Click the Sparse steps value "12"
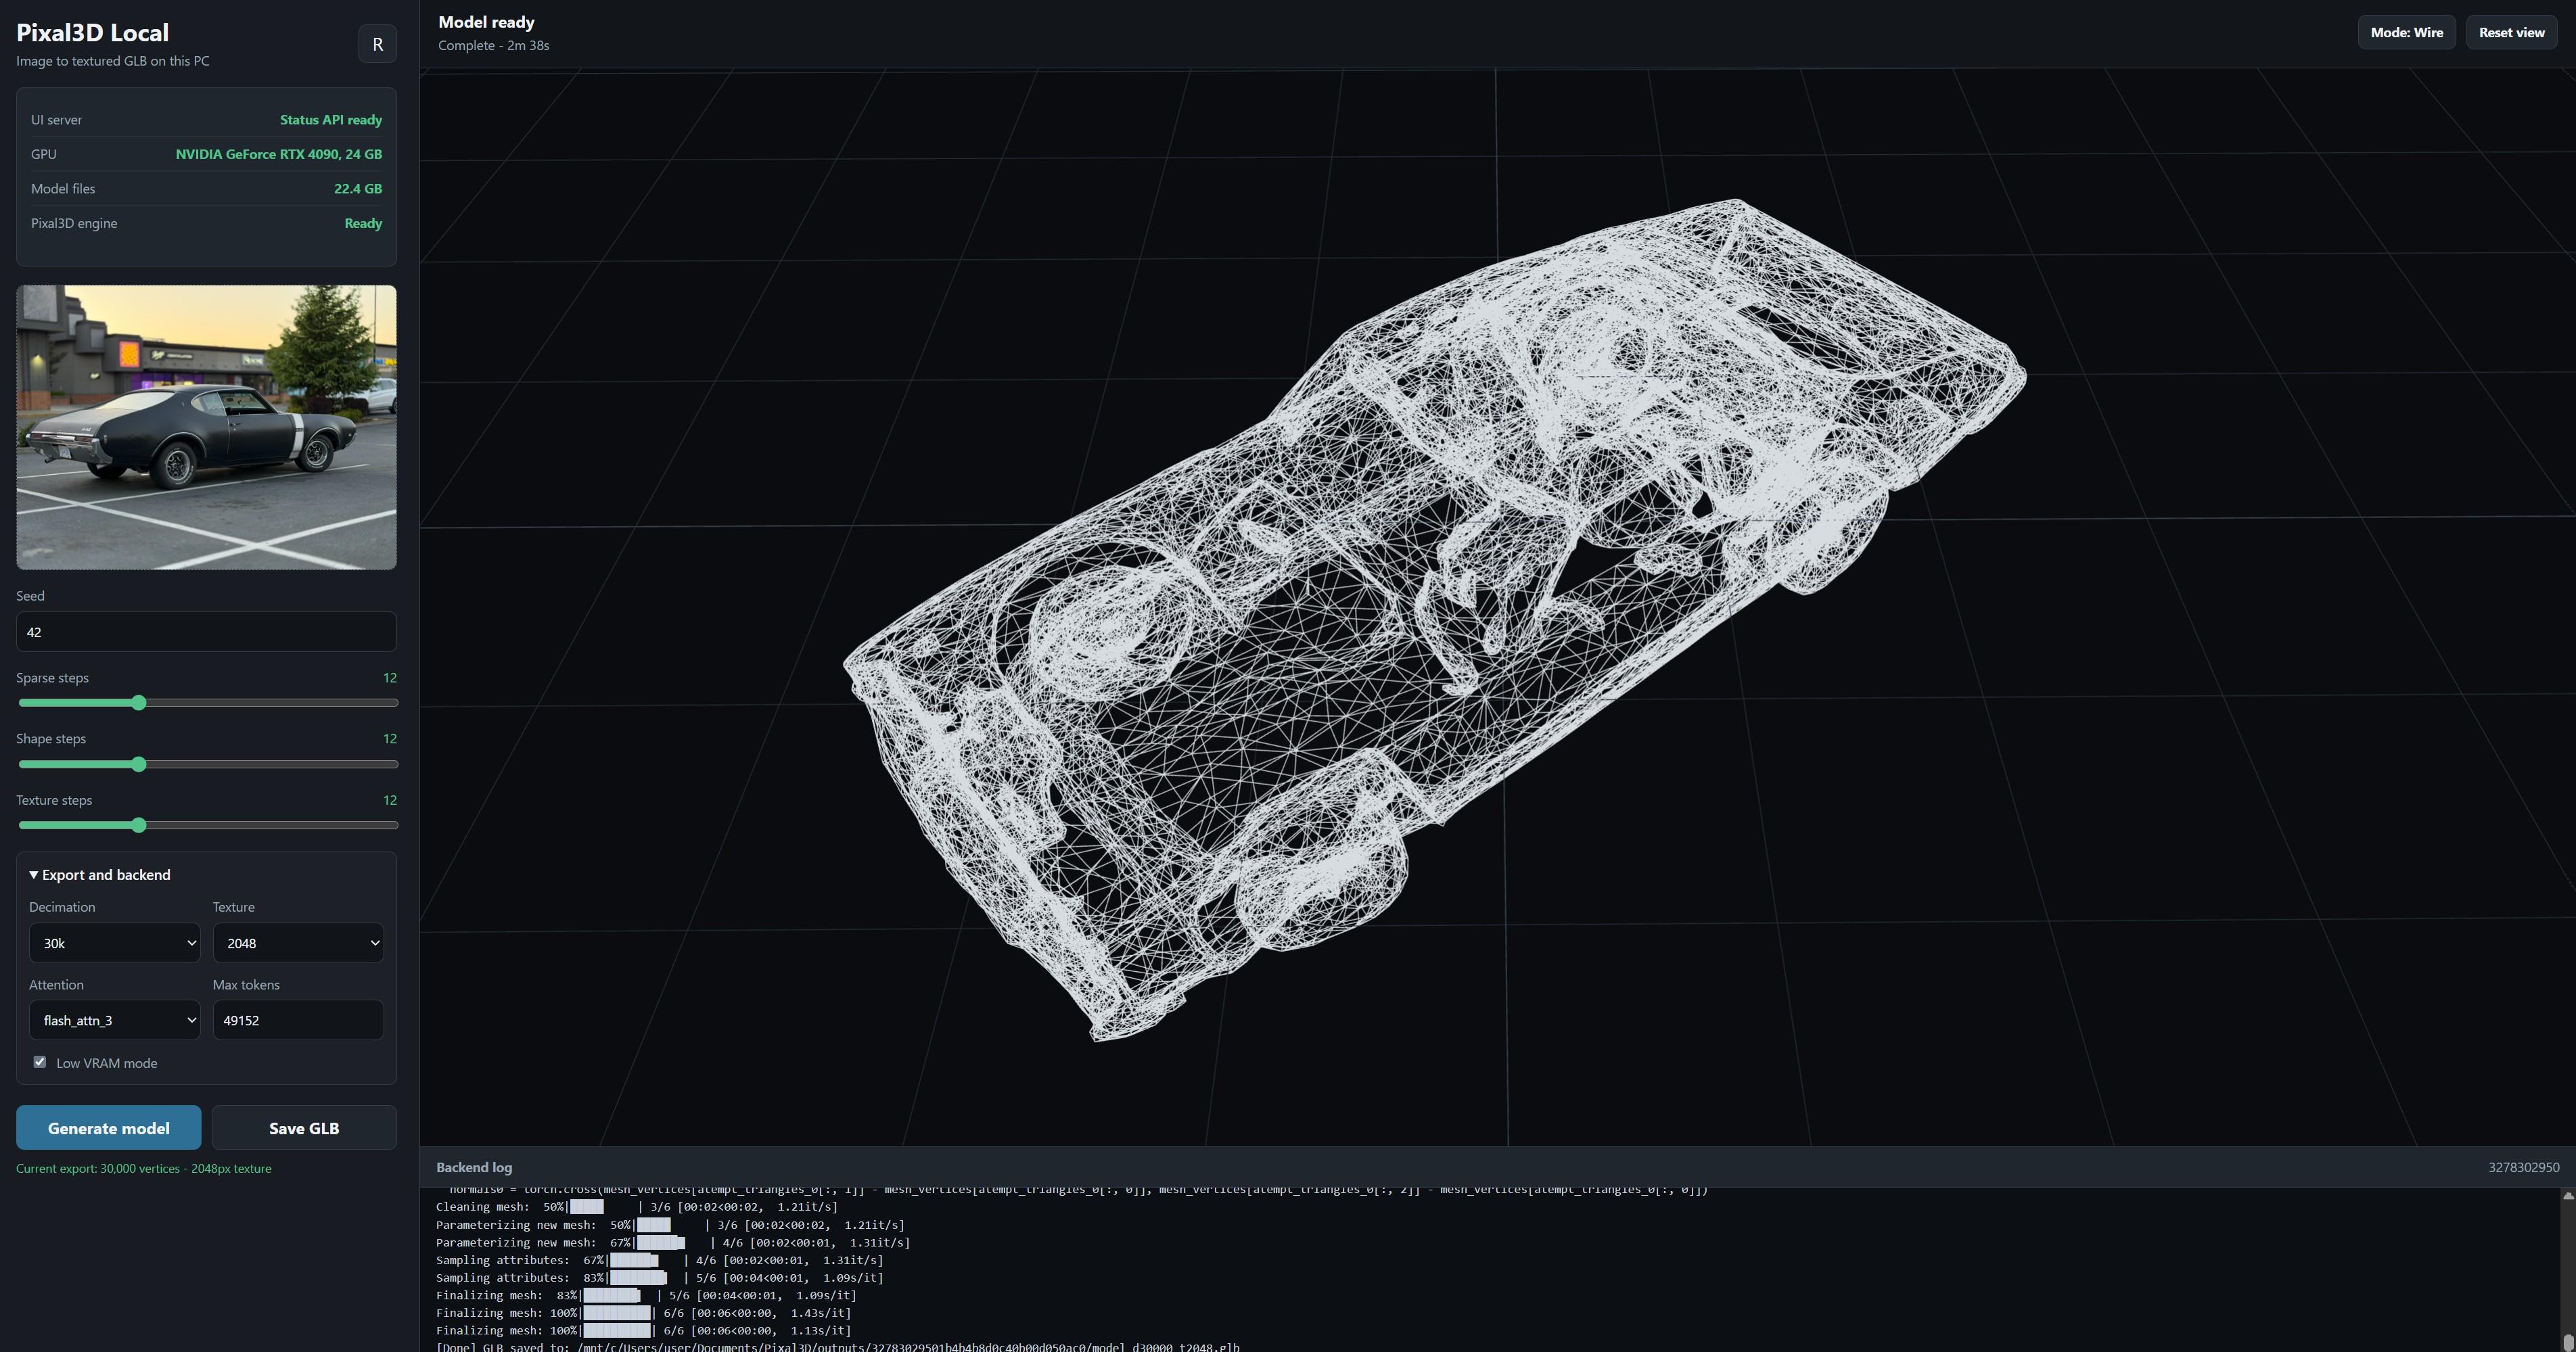The image size is (2576, 1352). click(390, 678)
